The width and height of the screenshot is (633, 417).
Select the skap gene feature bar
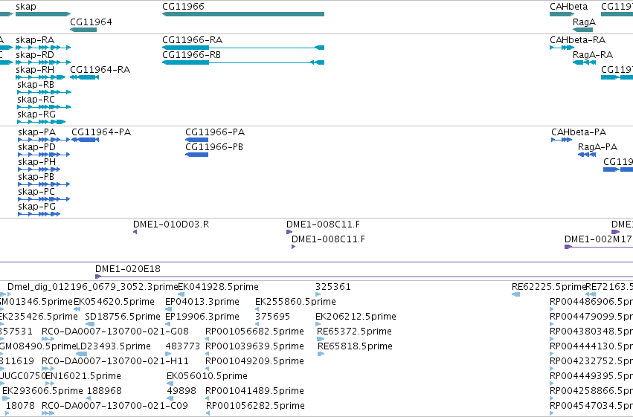coord(43,14)
